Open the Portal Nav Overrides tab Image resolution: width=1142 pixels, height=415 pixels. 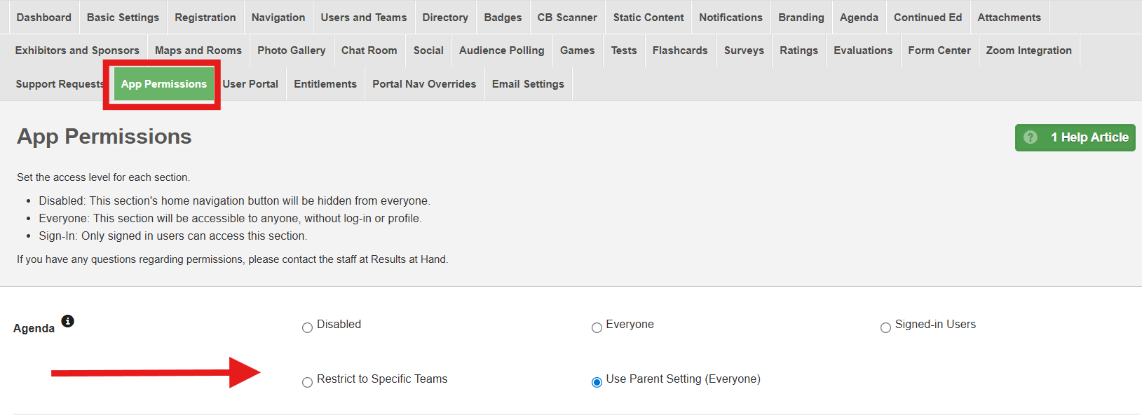[x=424, y=84]
